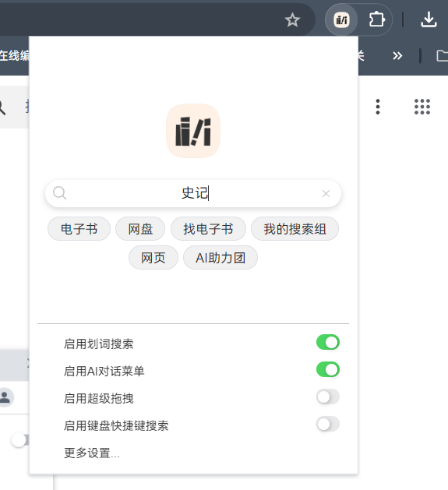Screen dimensions: 448x490
Task: Select the 网盘 search category
Action: pyautogui.click(x=140, y=229)
